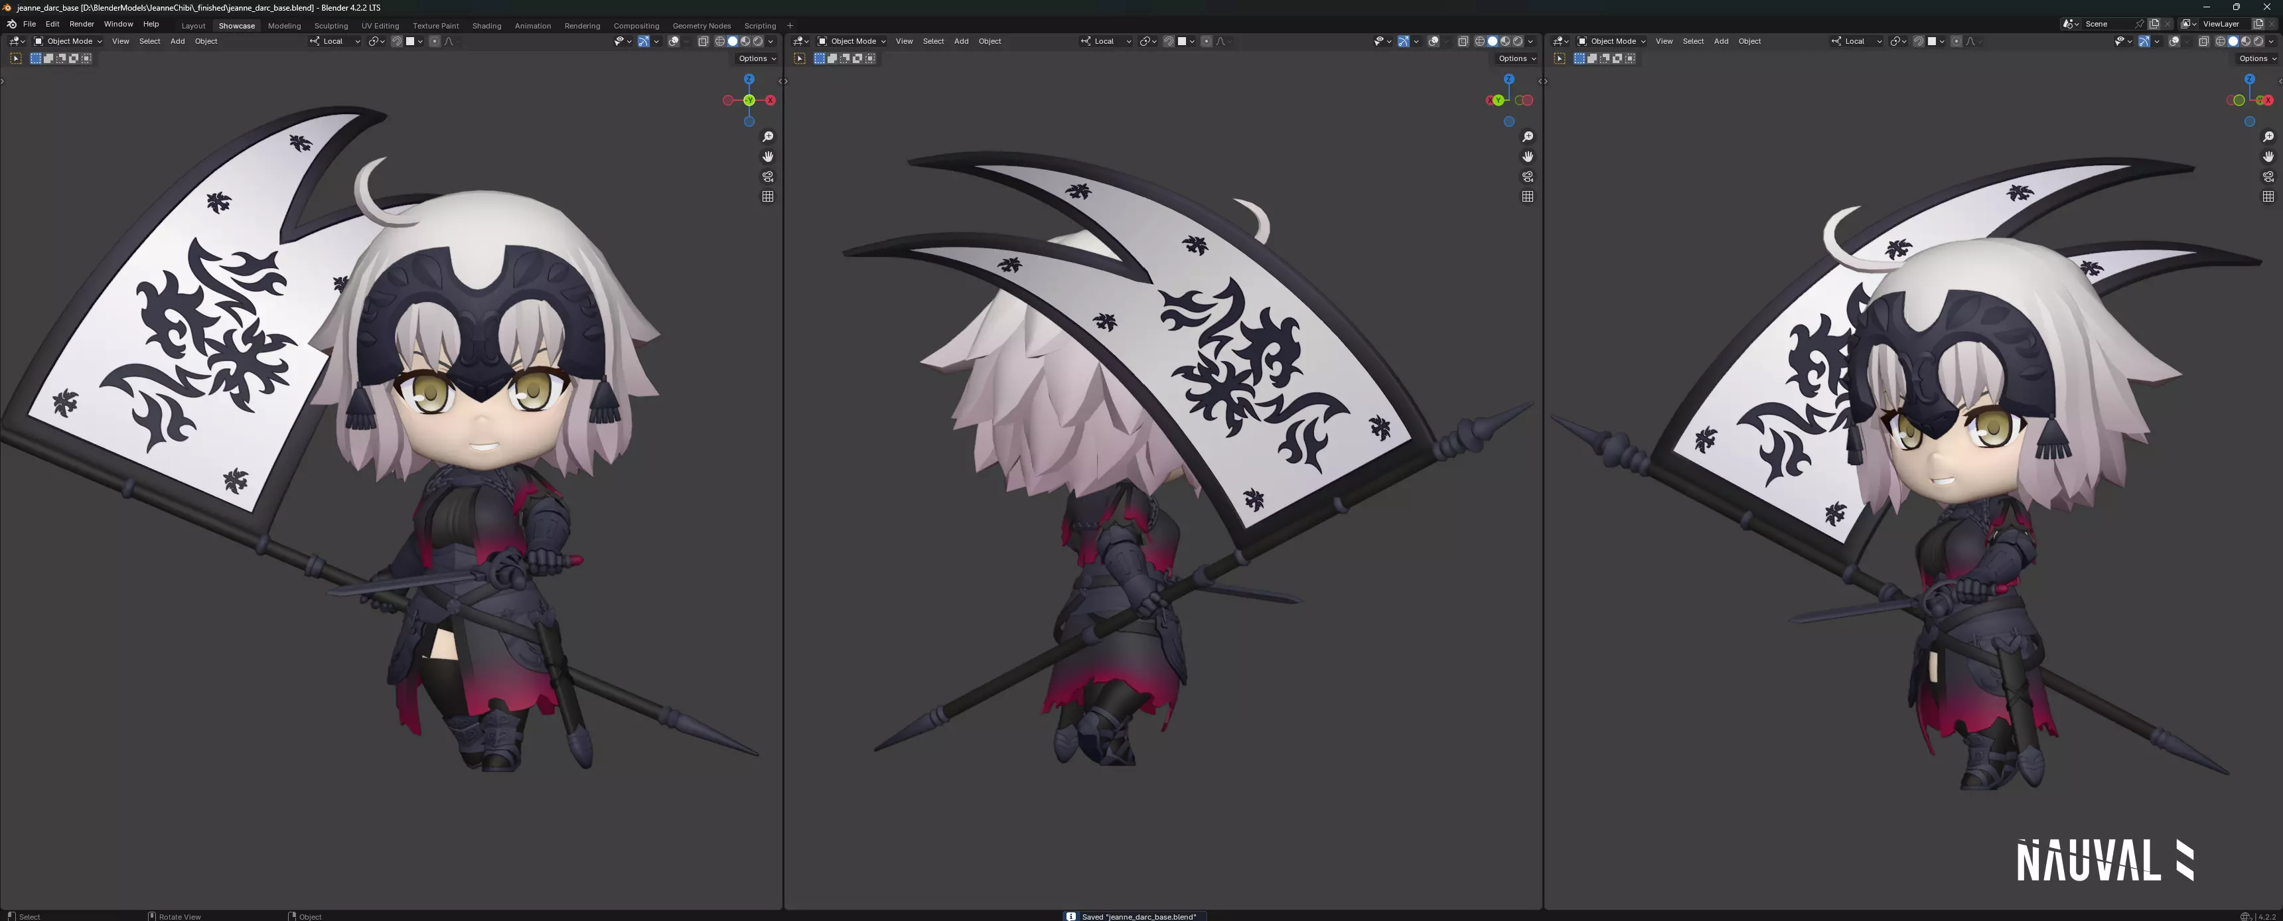The height and width of the screenshot is (921, 2283).
Task: Open Object menu in right viewport
Action: pos(1749,42)
